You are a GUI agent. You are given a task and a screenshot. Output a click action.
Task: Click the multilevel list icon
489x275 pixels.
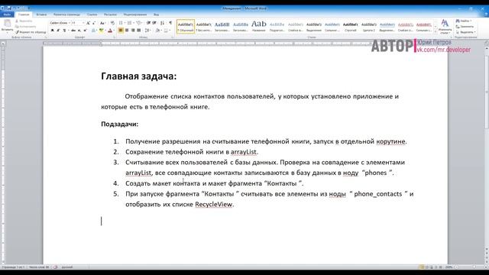(x=138, y=23)
